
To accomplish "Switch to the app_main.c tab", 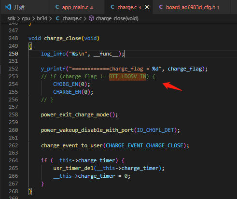I will [x=77, y=7].
